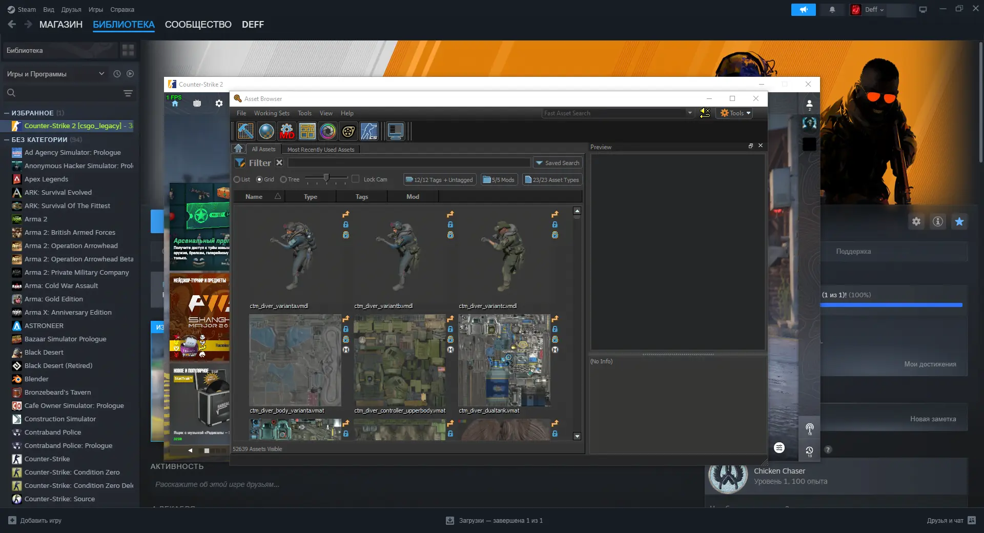Open game info icon on Steam page
This screenshot has width=984, height=533.
(x=938, y=221)
